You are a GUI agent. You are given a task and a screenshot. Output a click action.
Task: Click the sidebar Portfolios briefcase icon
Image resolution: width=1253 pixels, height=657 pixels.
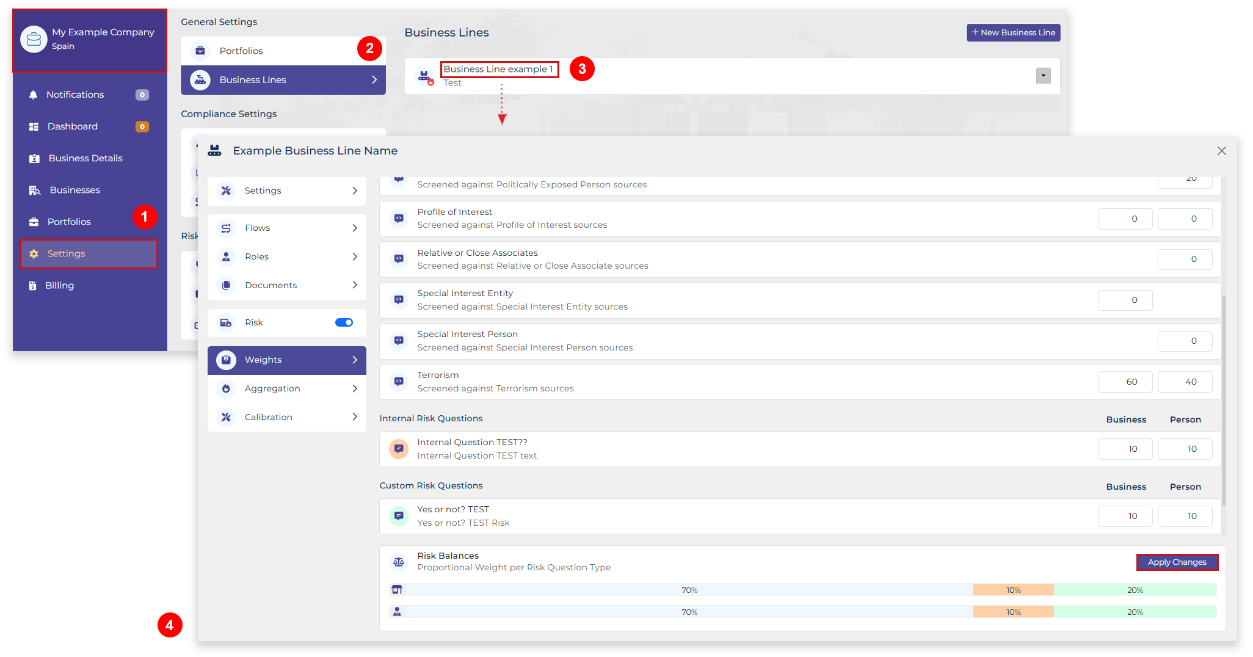click(x=34, y=222)
